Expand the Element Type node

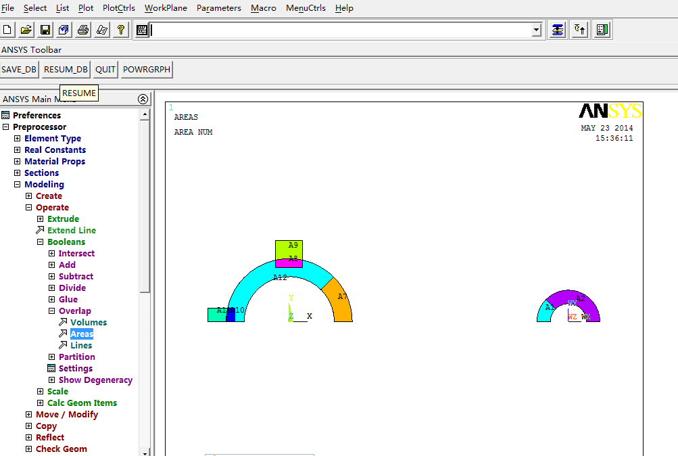pos(18,139)
